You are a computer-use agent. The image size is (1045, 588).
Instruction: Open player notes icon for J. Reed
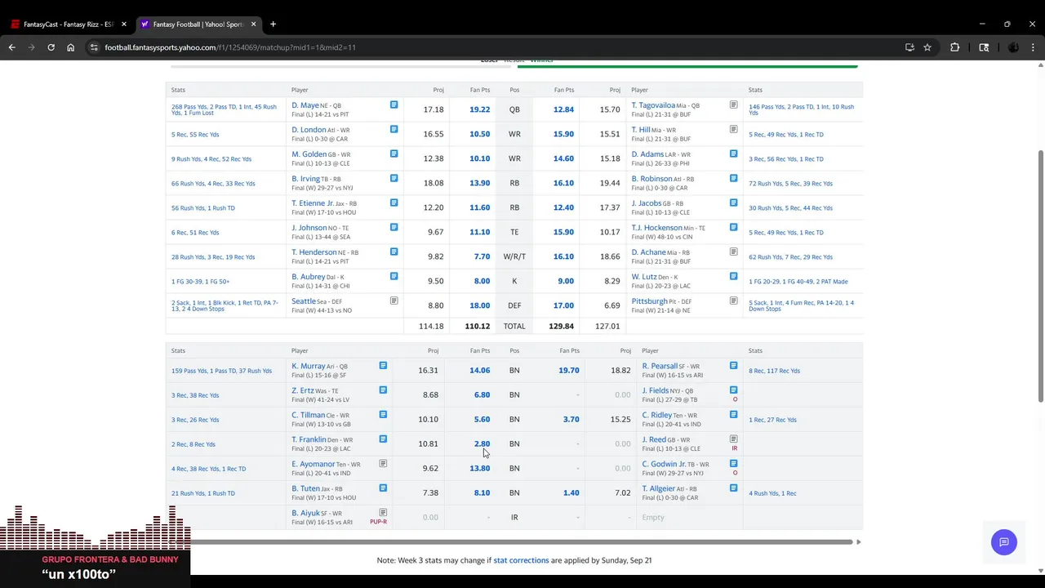733,439
